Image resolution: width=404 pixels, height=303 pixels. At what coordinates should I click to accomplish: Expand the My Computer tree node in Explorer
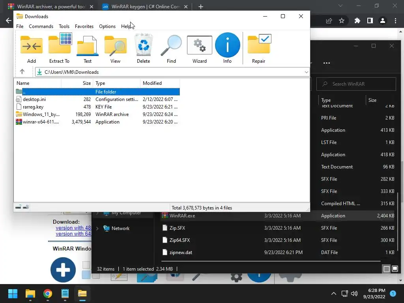tap(97, 213)
